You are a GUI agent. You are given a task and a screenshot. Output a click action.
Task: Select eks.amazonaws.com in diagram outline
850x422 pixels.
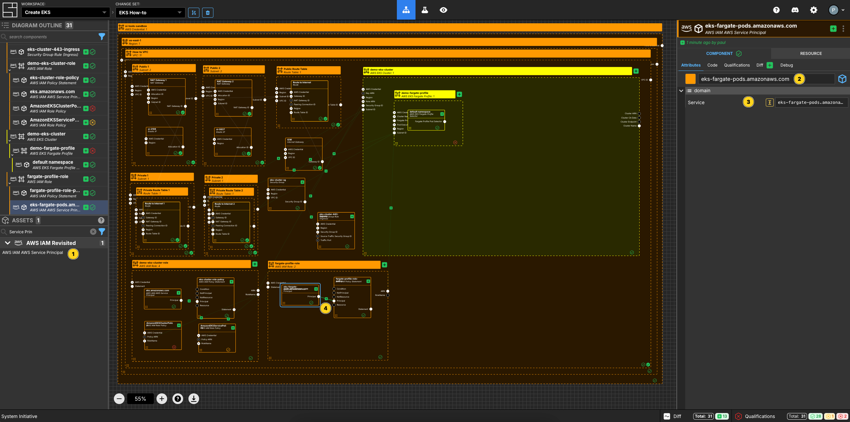coord(58,94)
